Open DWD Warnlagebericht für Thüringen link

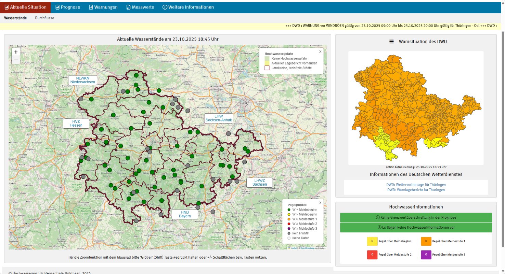[x=416, y=190]
